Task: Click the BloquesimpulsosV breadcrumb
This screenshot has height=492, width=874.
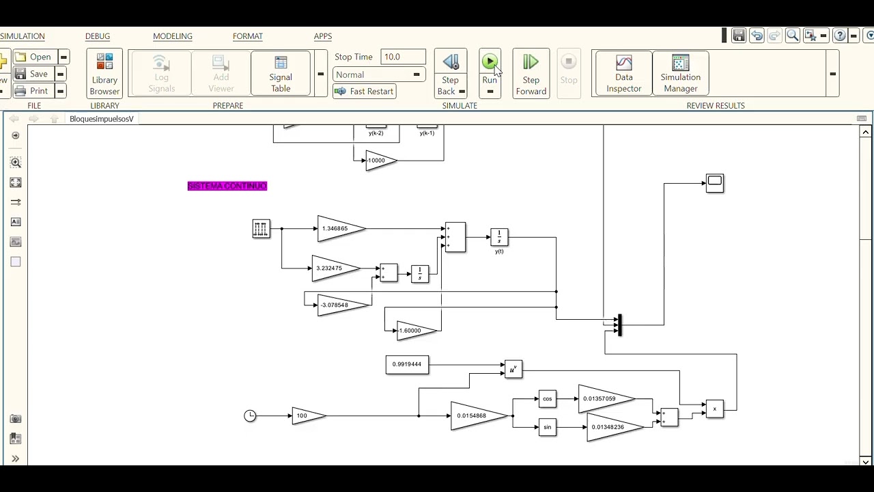Action: pos(101,119)
